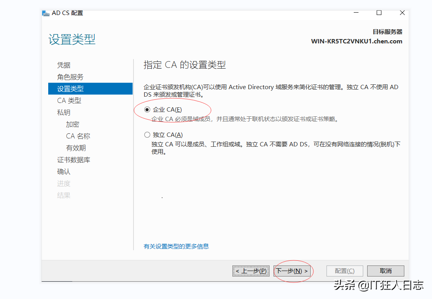Click the 取消 button
432x299 pixels.
386,271
